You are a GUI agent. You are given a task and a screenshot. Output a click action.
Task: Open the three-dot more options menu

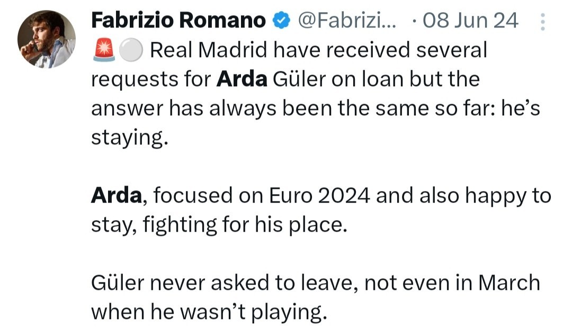pos(543,22)
